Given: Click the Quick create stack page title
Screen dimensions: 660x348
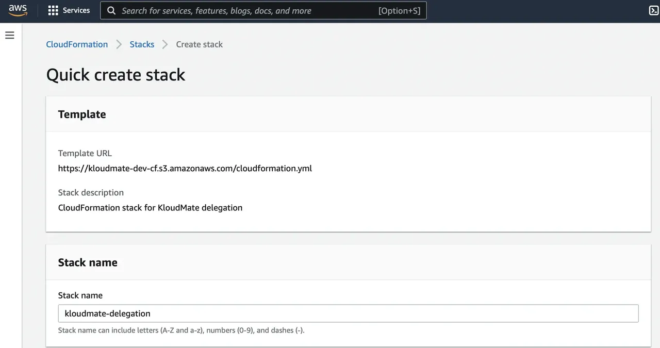Looking at the screenshot, I should point(115,74).
